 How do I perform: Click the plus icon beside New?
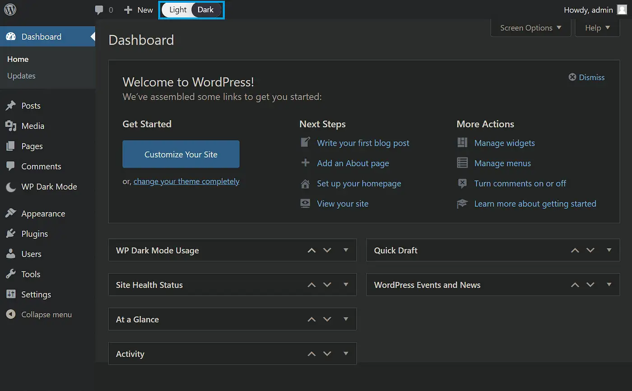pos(128,9)
